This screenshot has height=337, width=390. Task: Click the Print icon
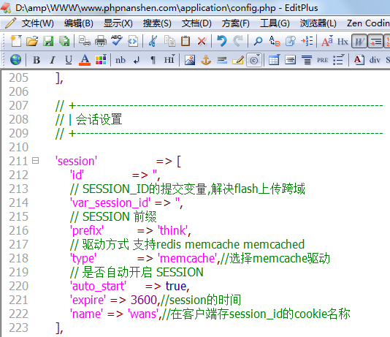coord(101,41)
